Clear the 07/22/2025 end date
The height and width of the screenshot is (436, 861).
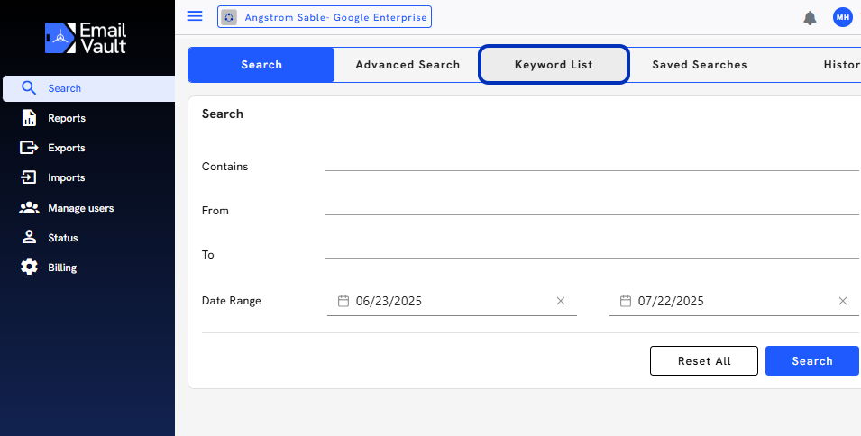pos(843,301)
